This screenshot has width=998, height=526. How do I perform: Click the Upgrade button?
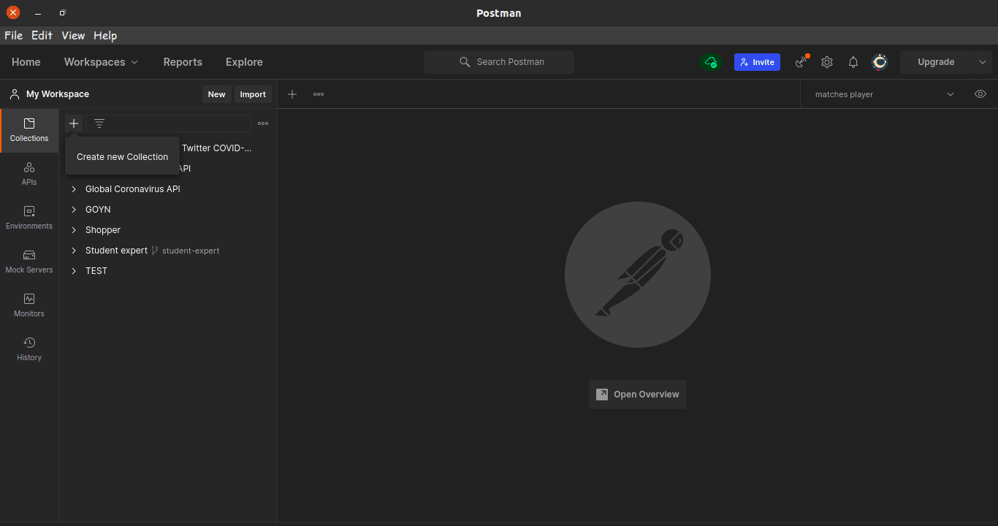tap(937, 62)
